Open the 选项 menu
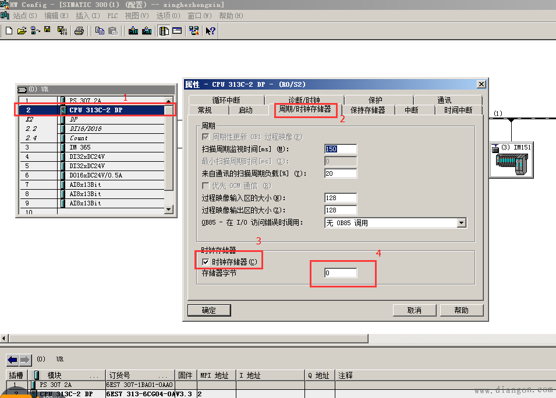This screenshot has height=398, width=556. coord(168,16)
